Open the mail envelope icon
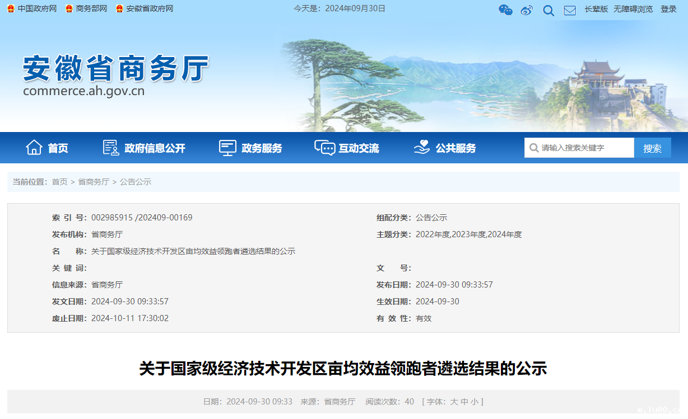The height and width of the screenshot is (419, 688). pos(570,10)
